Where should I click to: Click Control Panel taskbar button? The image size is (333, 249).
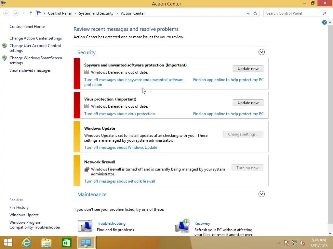pos(86,243)
